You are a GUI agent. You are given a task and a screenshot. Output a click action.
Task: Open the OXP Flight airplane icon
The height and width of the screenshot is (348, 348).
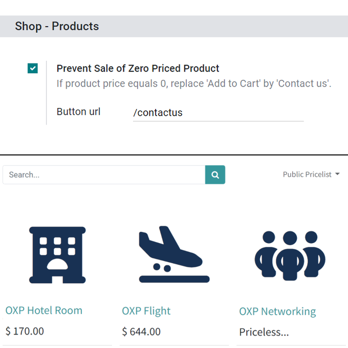point(174,254)
